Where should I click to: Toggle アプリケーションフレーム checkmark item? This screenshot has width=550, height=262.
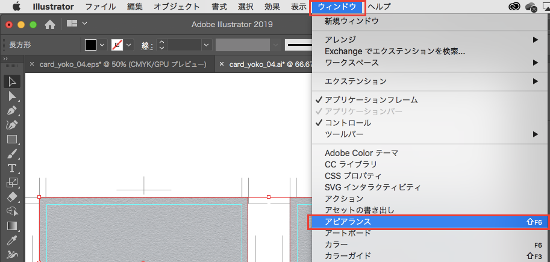(371, 99)
